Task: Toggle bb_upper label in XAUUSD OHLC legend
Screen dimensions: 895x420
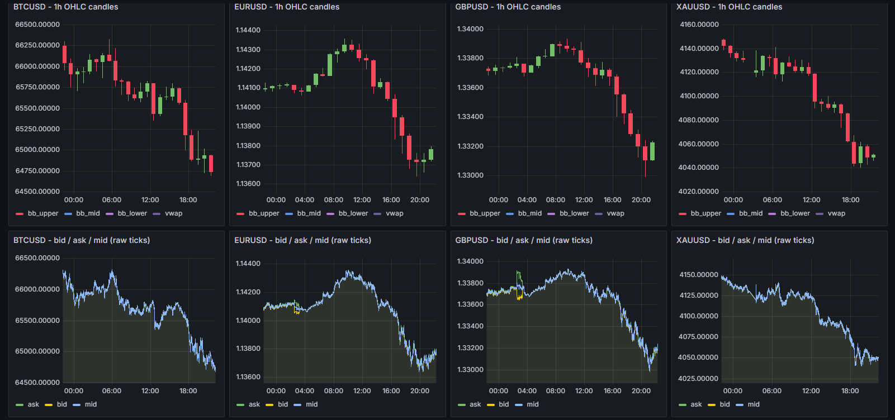Action: tap(706, 213)
